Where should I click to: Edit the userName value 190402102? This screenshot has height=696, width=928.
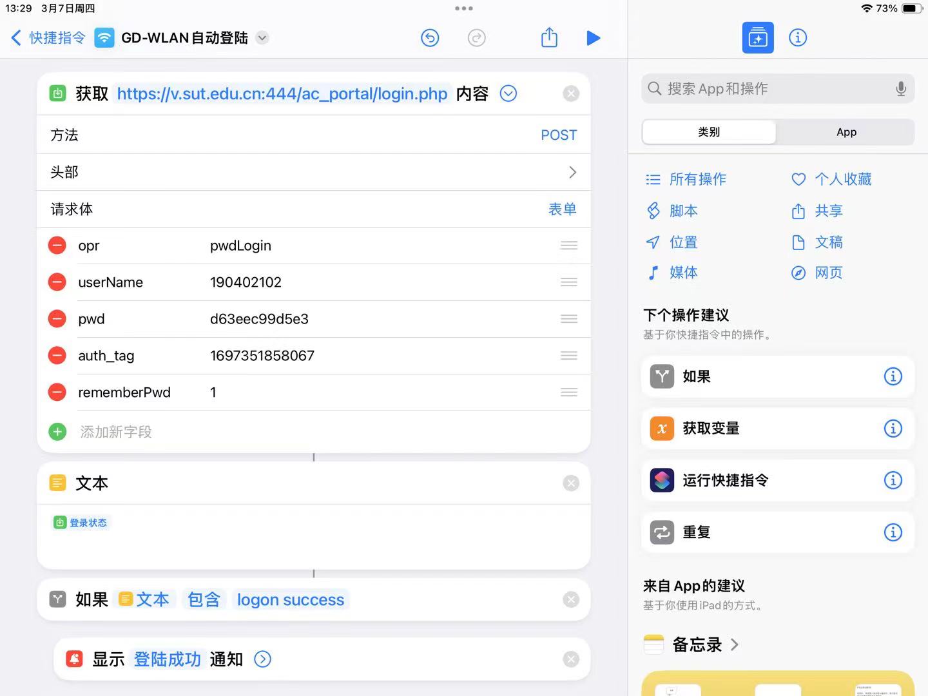point(246,282)
